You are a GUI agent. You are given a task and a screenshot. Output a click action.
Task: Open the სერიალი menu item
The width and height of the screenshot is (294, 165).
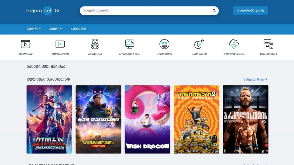point(78,29)
